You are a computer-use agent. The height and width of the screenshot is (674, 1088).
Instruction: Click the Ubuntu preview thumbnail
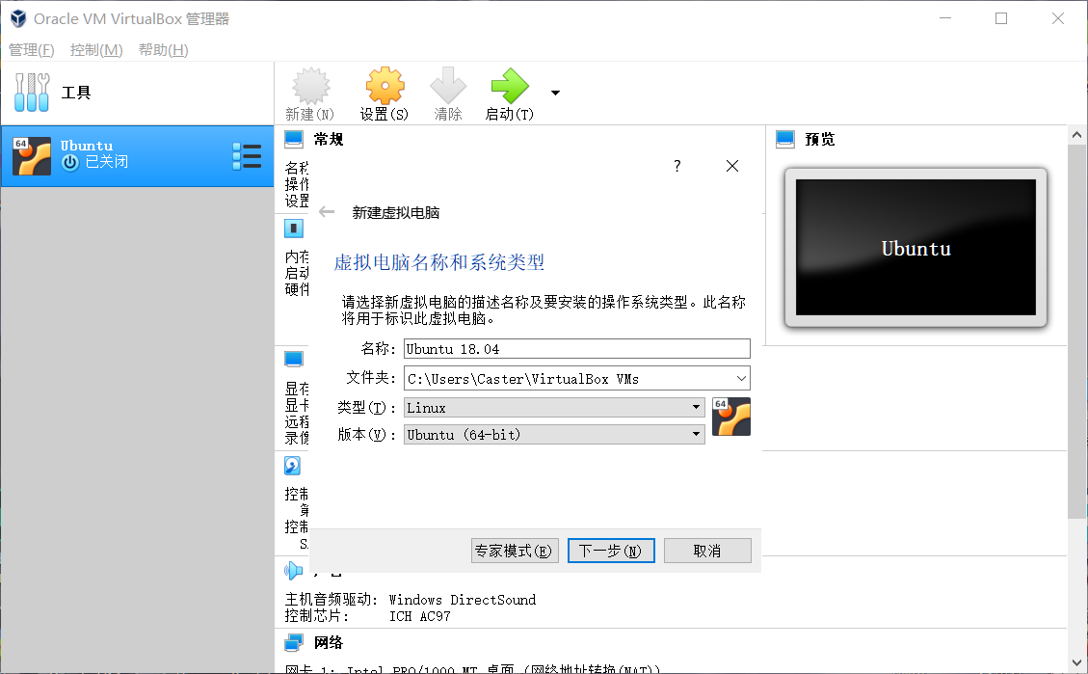tap(916, 247)
